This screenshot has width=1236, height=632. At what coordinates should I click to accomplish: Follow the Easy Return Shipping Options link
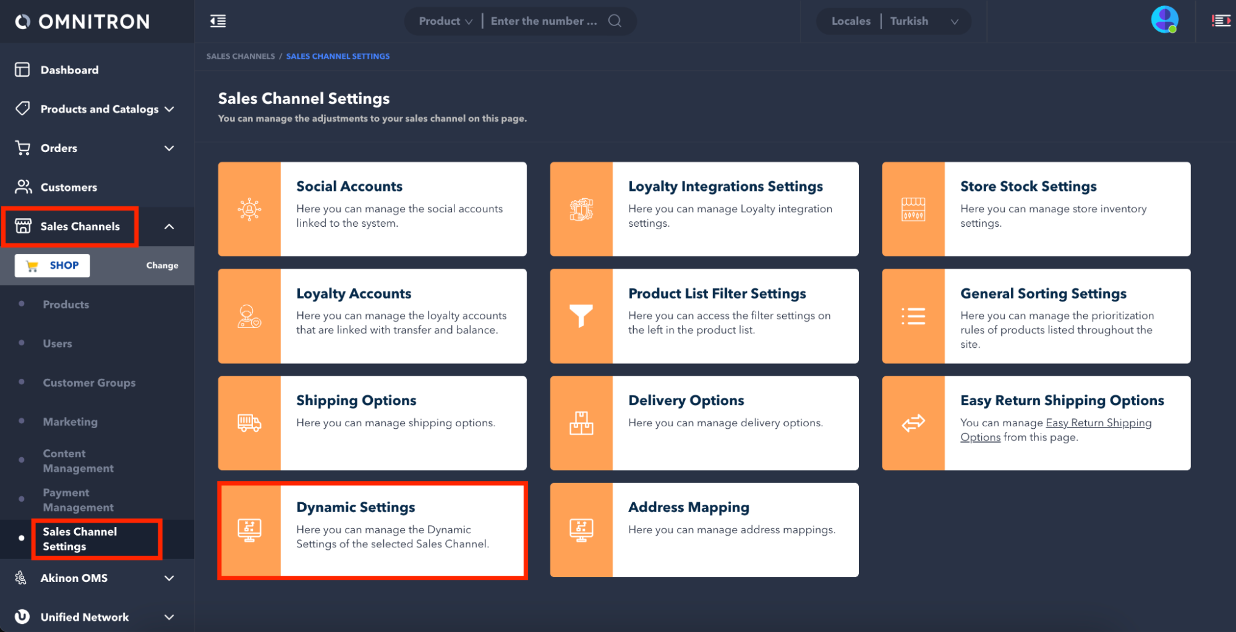[x=1098, y=423]
